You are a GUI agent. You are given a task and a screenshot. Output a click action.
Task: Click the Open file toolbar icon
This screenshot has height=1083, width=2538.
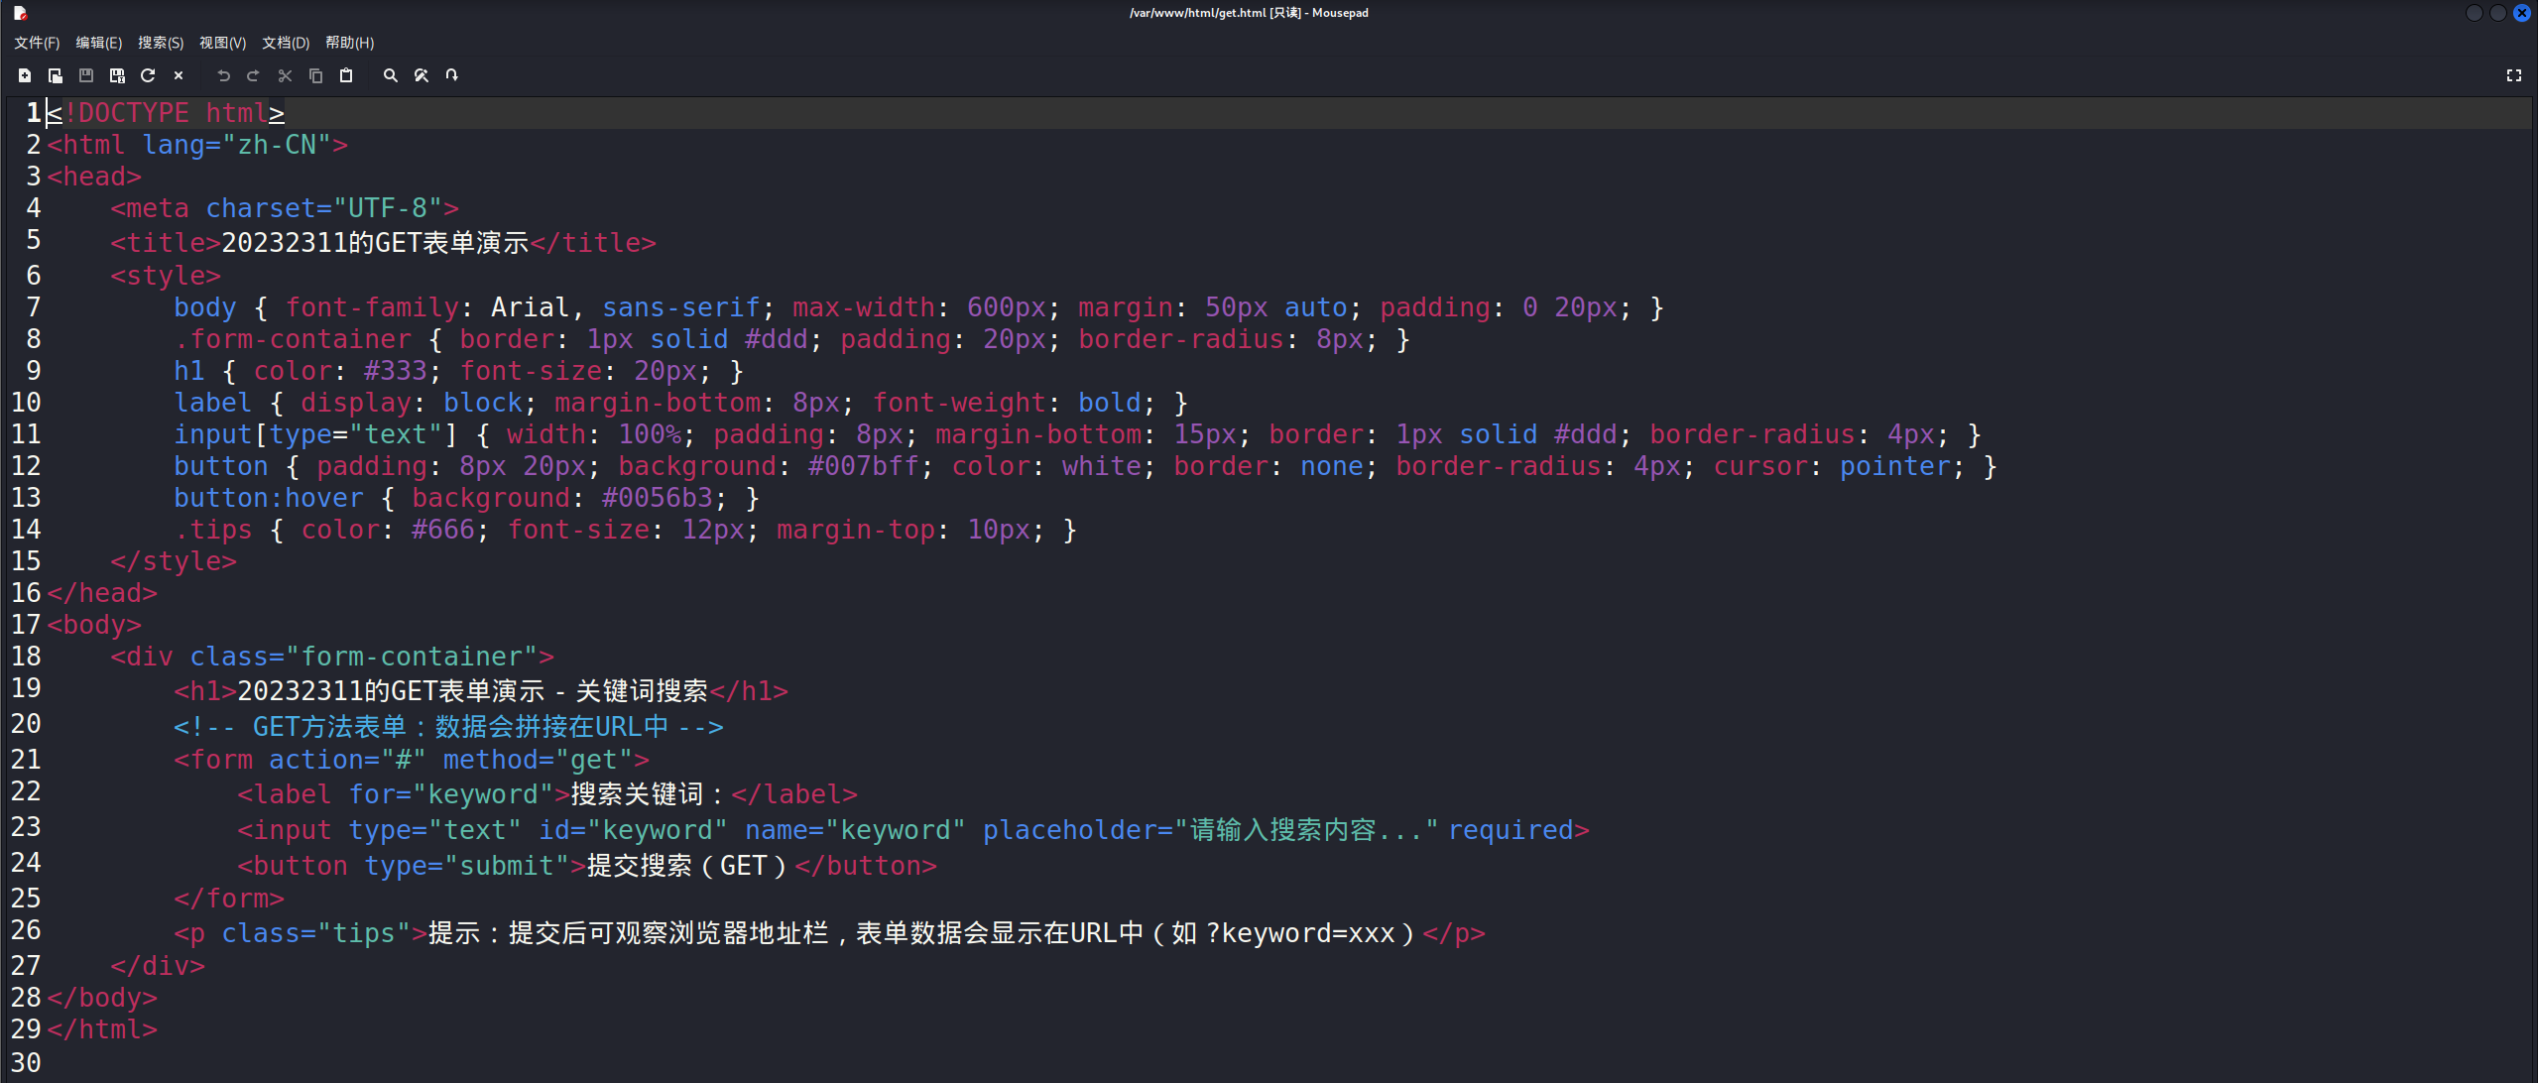56,75
